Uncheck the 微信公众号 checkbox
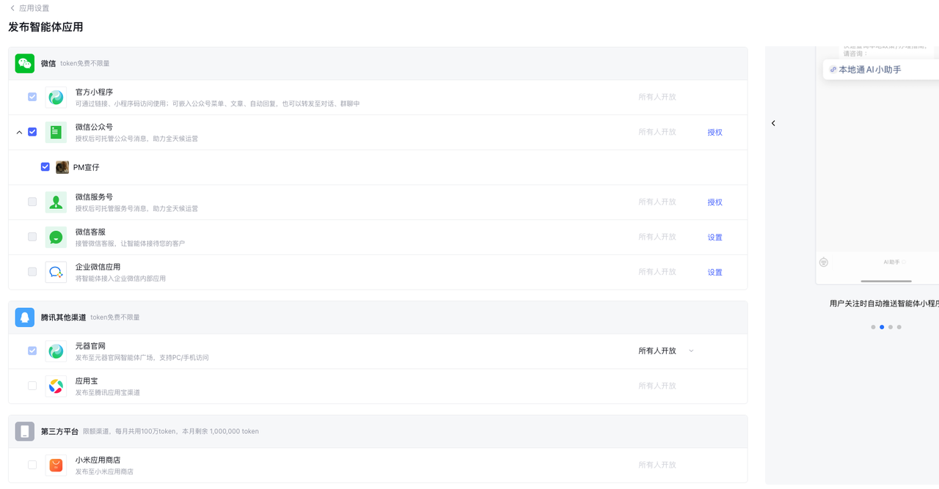This screenshot has height=489, width=939. (x=32, y=132)
